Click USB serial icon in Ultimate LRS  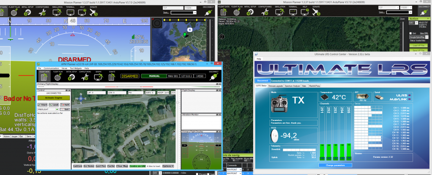click(x=379, y=97)
